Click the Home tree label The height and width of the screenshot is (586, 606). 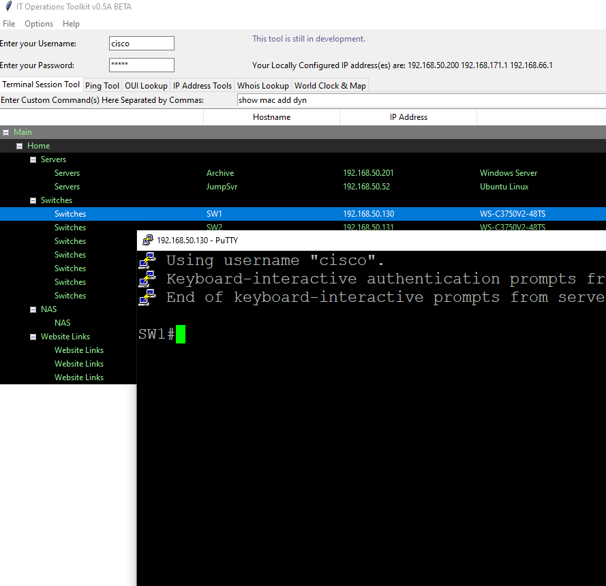[x=39, y=146]
